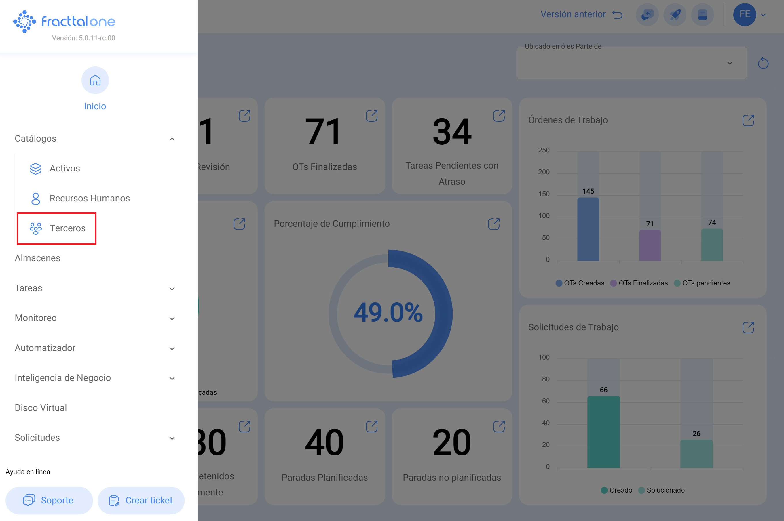Viewport: 784px width, 521px height.
Task: Open the chat sparkle icon in header
Action: (x=647, y=15)
